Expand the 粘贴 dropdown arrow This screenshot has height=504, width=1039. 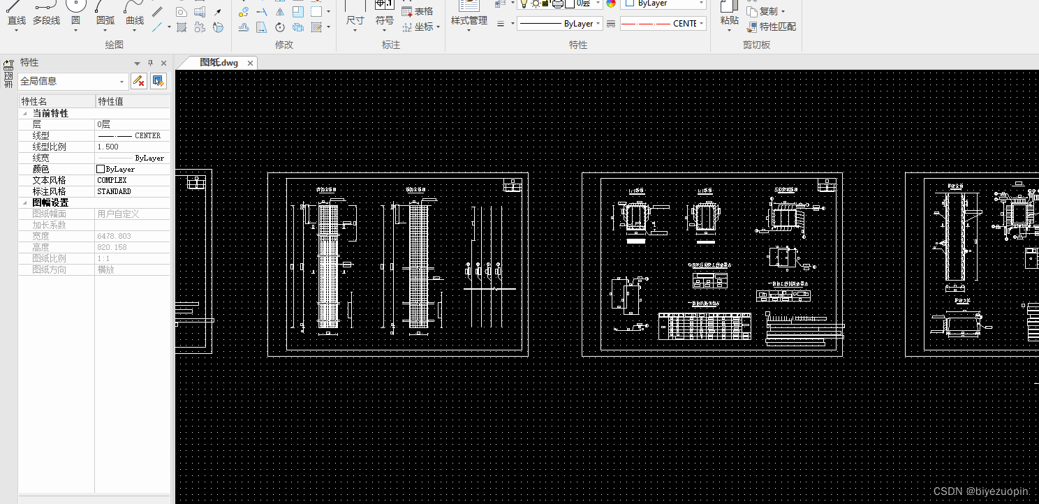[x=730, y=29]
